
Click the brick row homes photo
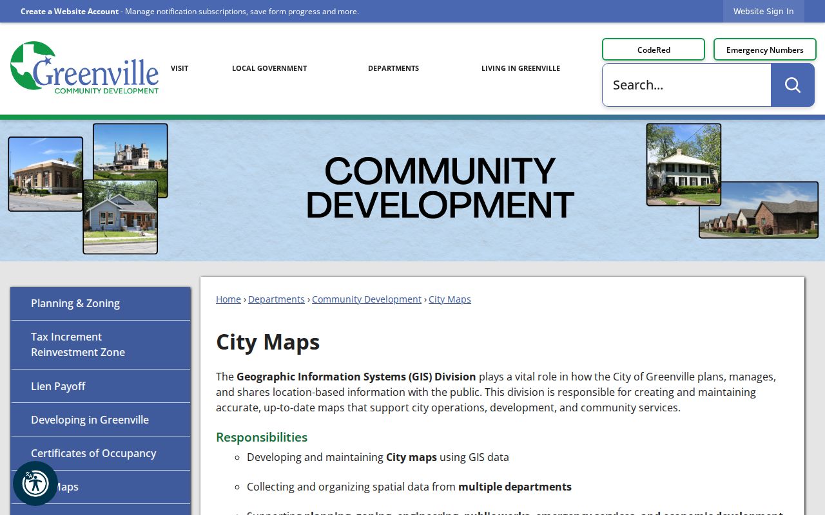tap(759, 210)
